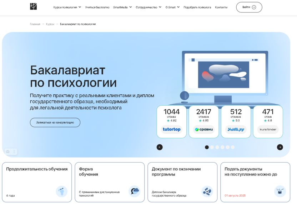Click the 2417 отзывов count

click(204, 113)
